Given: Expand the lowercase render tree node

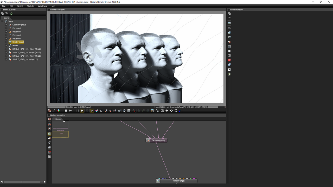Looking at the screenshot, I should (6, 45).
